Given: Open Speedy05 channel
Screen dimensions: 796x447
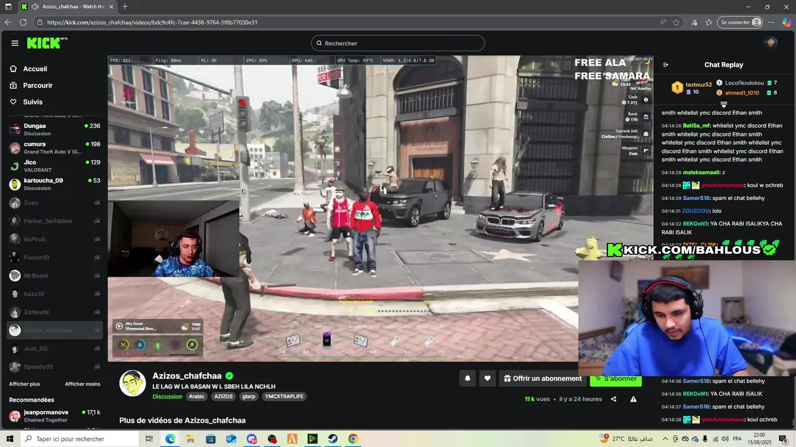Looking at the screenshot, I should click(55, 367).
